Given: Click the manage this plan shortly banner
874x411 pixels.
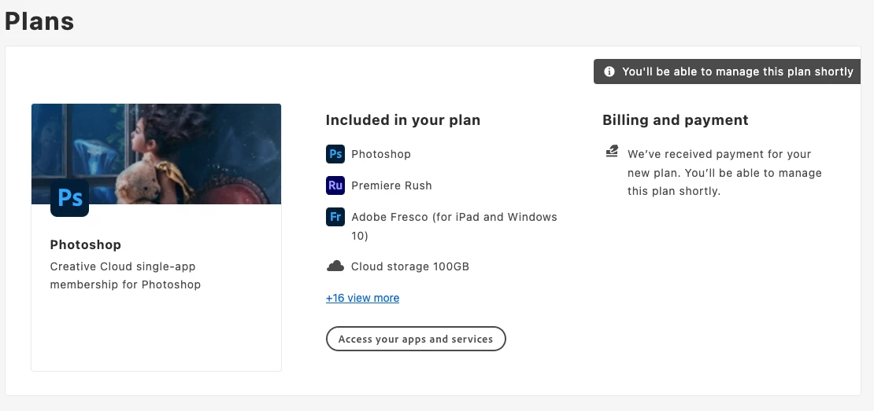Looking at the screenshot, I should point(727,72).
